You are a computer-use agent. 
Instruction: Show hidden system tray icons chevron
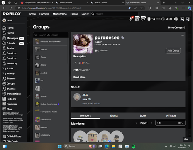[166, 146]
